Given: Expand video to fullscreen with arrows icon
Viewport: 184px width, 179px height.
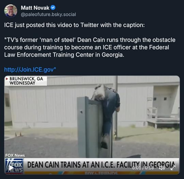Looking at the screenshot, I should tap(173, 168).
